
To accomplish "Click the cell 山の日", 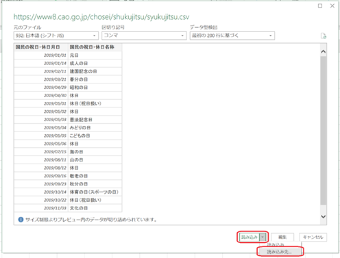I will tap(95, 159).
